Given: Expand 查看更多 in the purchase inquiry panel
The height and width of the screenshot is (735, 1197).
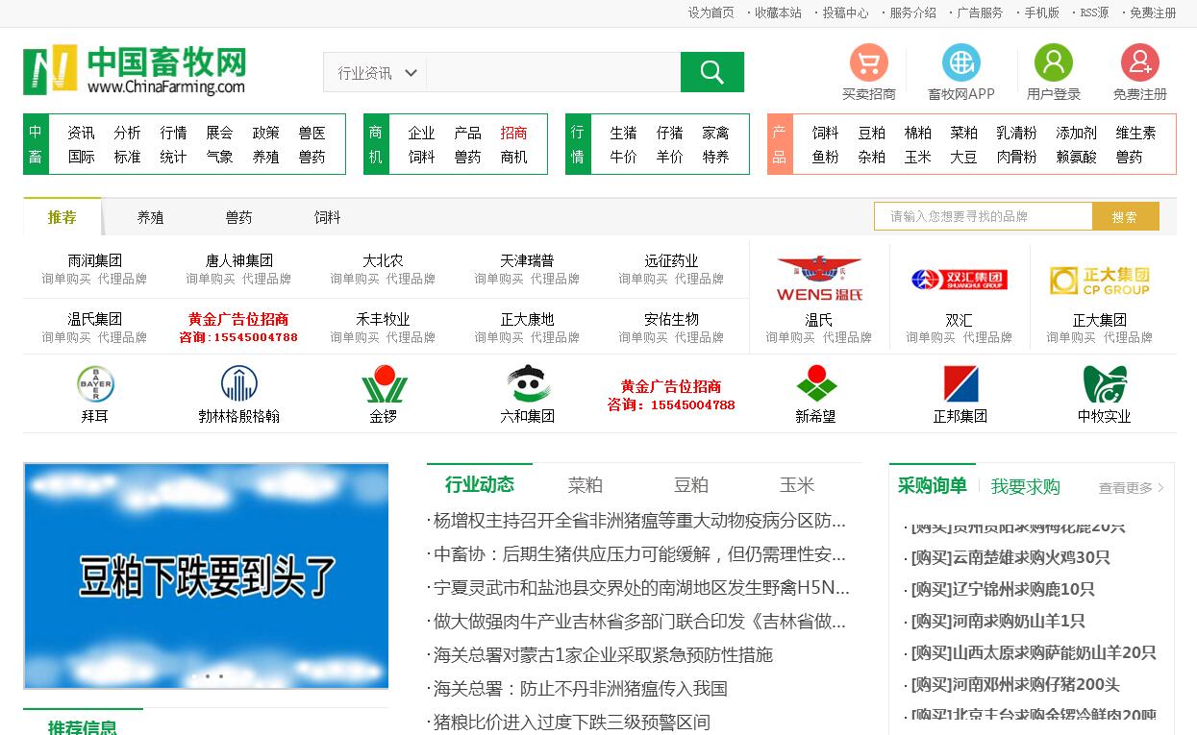Looking at the screenshot, I should click(1131, 488).
